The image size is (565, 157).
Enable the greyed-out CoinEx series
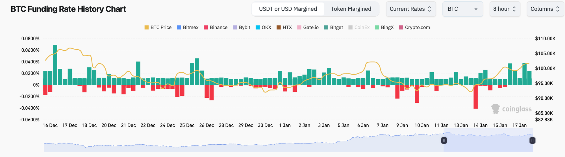359,27
